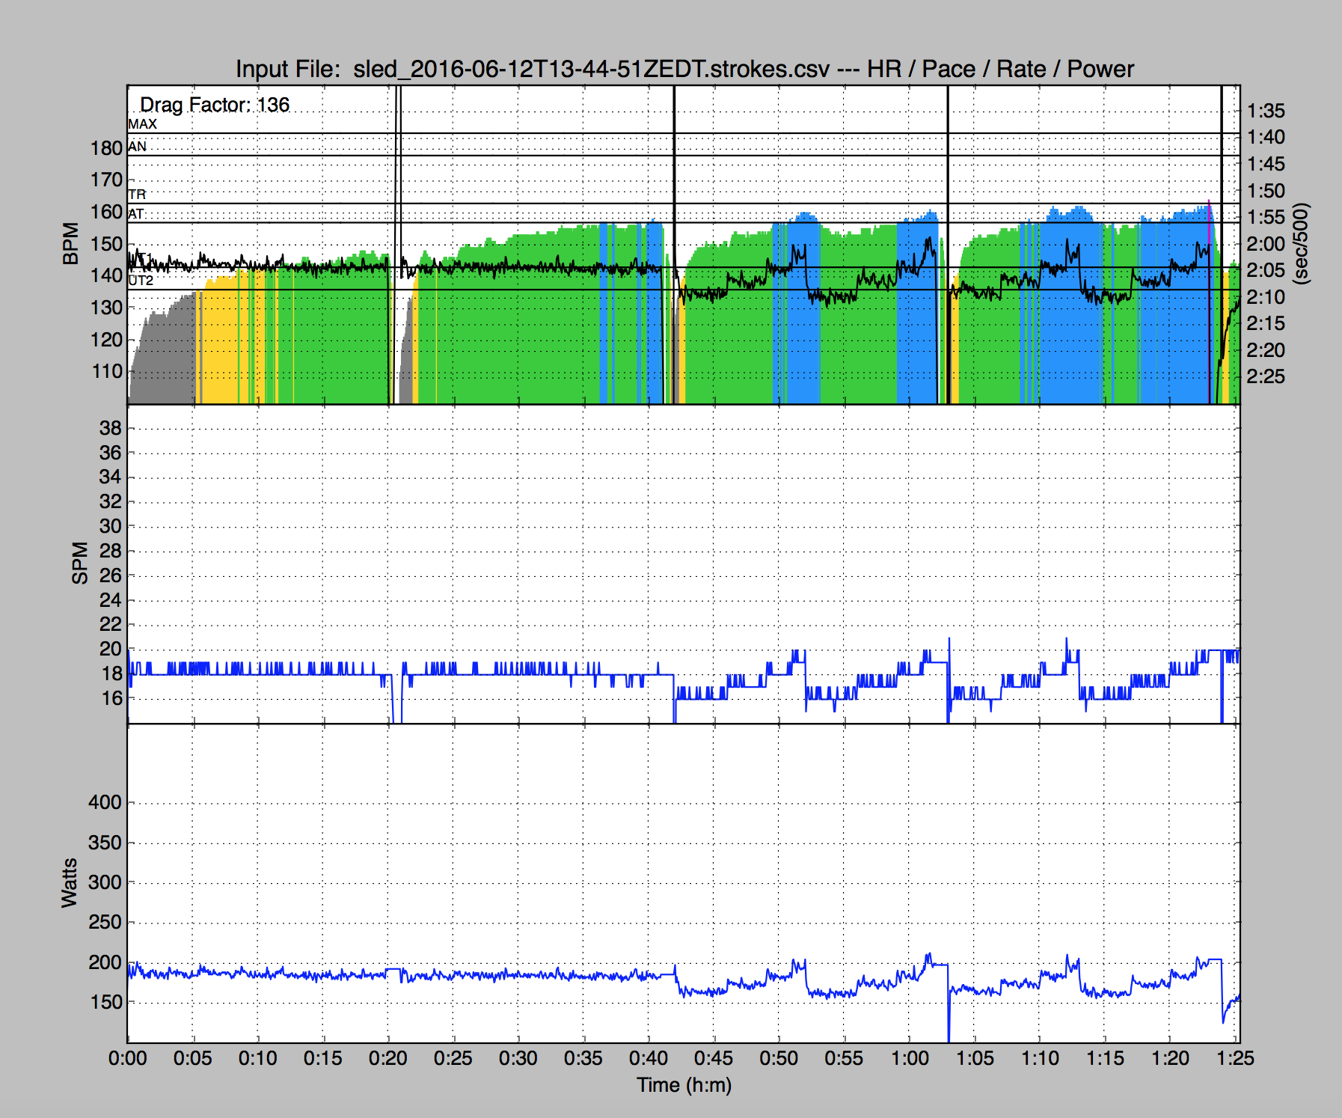This screenshot has height=1118, width=1342.
Task: Click the 0:45 time tick label
Action: click(713, 1058)
